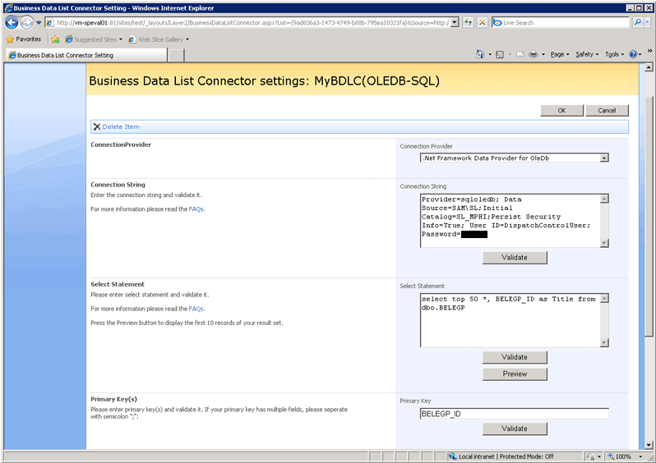Click inside the Select Statement text area

[x=510, y=320]
